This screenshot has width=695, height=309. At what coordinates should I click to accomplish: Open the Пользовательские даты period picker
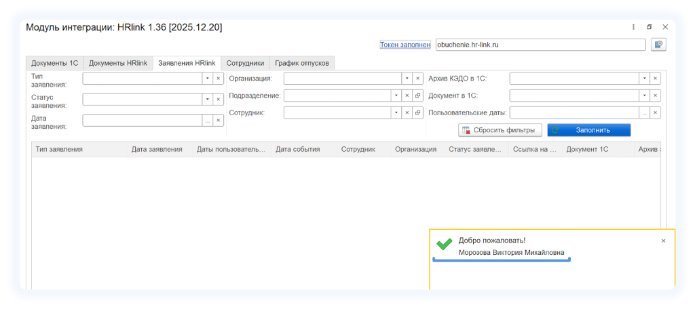tap(645, 113)
